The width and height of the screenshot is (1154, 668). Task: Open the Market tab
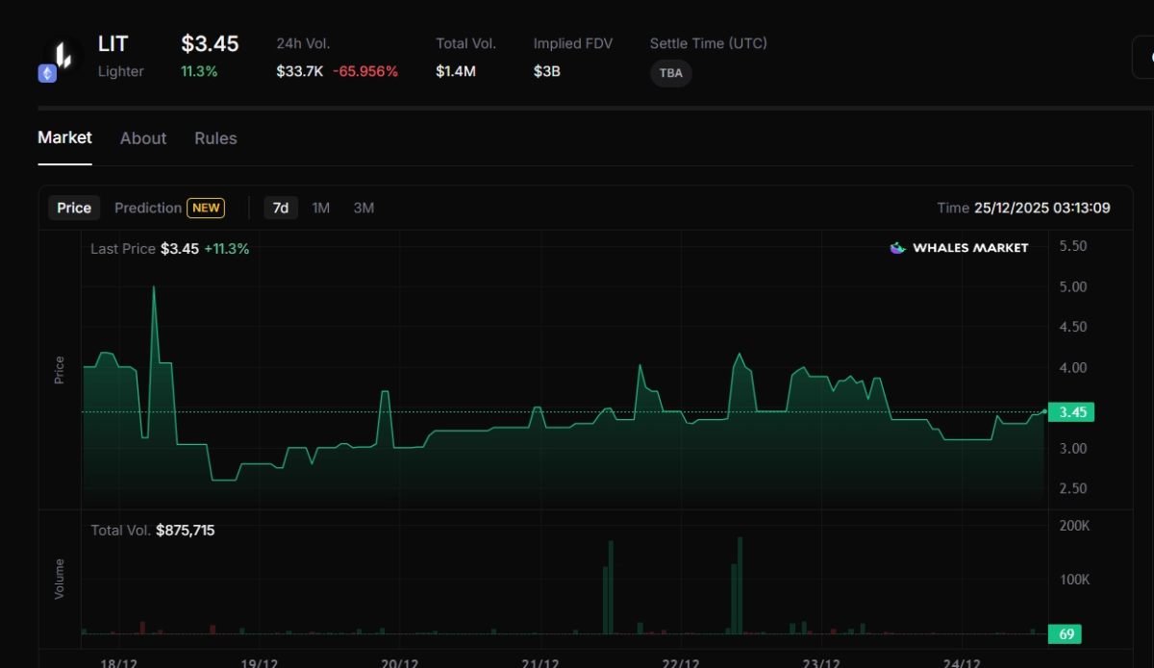tap(64, 137)
